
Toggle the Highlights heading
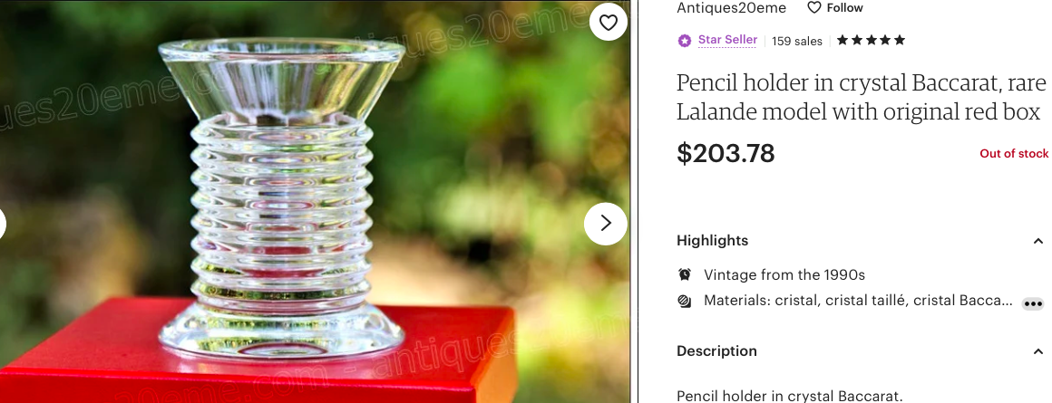tap(712, 240)
